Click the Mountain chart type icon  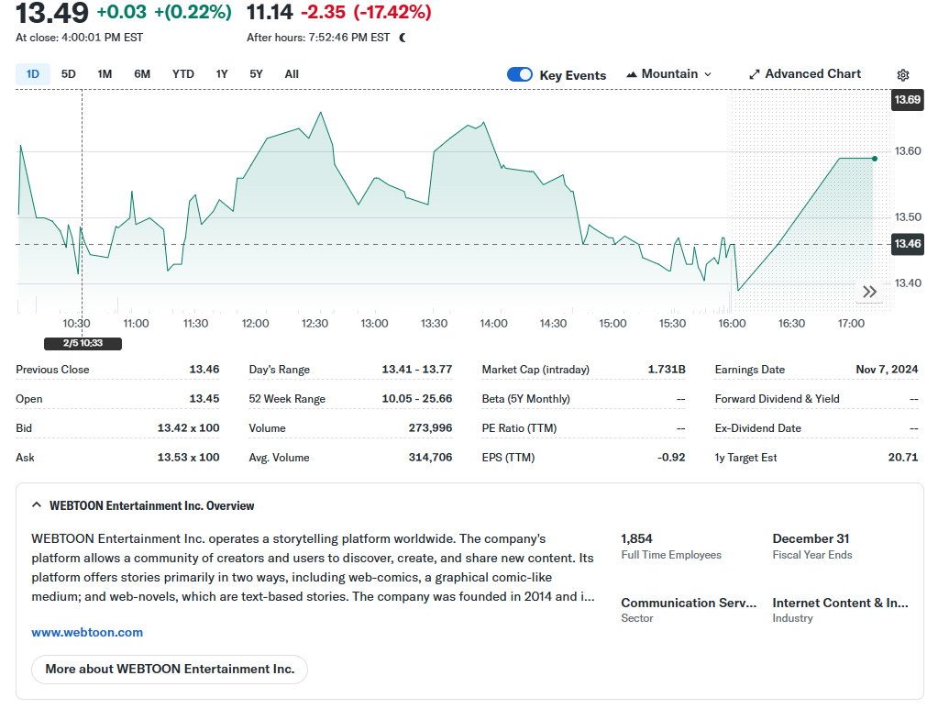click(631, 74)
